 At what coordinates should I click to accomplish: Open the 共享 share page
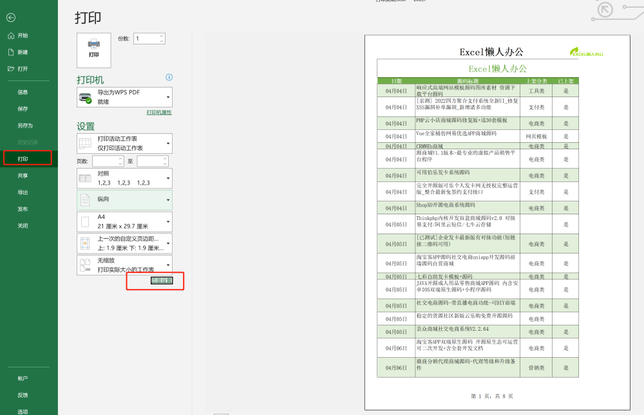(23, 176)
